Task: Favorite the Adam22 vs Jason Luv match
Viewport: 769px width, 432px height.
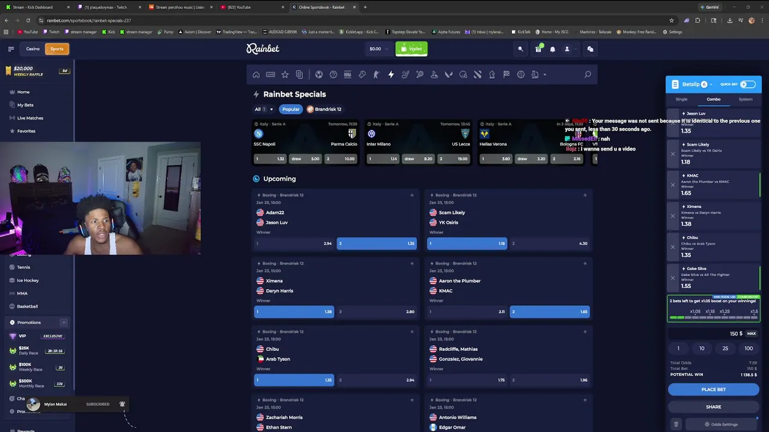Action: [x=412, y=195]
